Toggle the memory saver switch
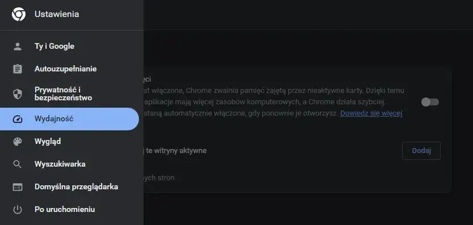Image resolution: width=473 pixels, height=225 pixels. click(430, 102)
